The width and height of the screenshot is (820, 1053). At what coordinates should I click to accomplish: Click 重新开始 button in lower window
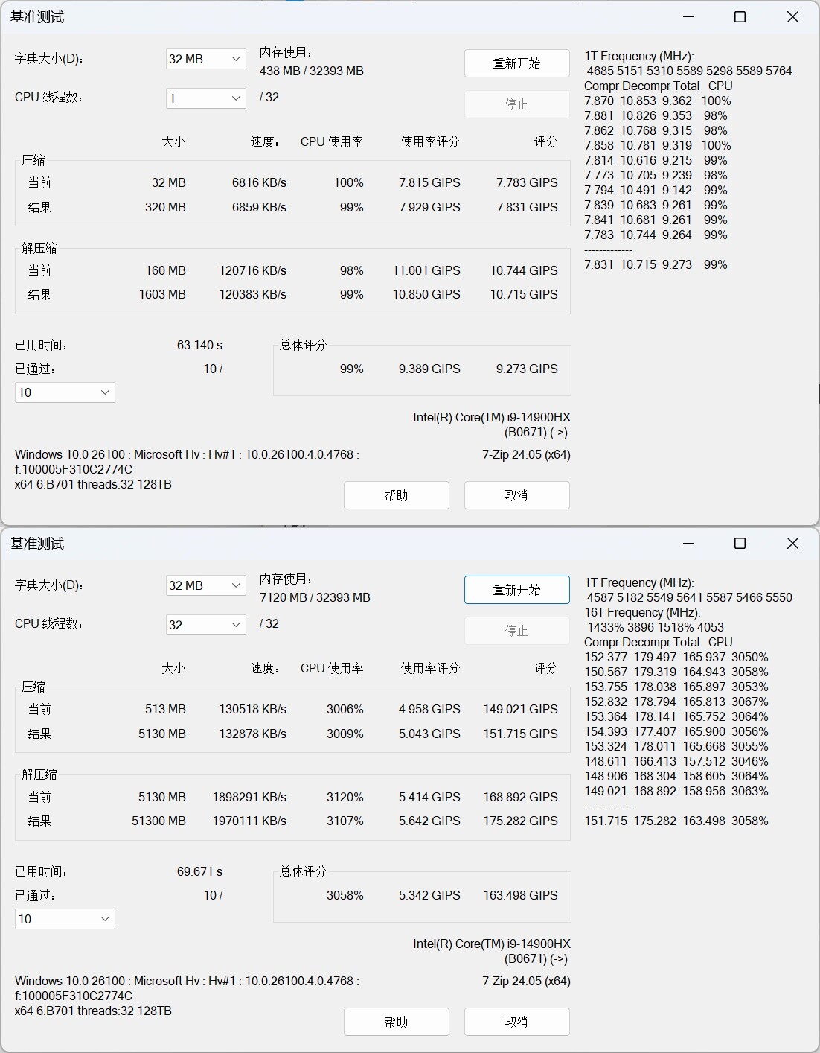(517, 590)
